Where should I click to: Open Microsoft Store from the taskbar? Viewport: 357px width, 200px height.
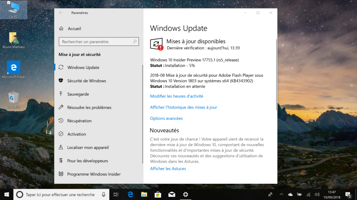pyautogui.click(x=158, y=194)
